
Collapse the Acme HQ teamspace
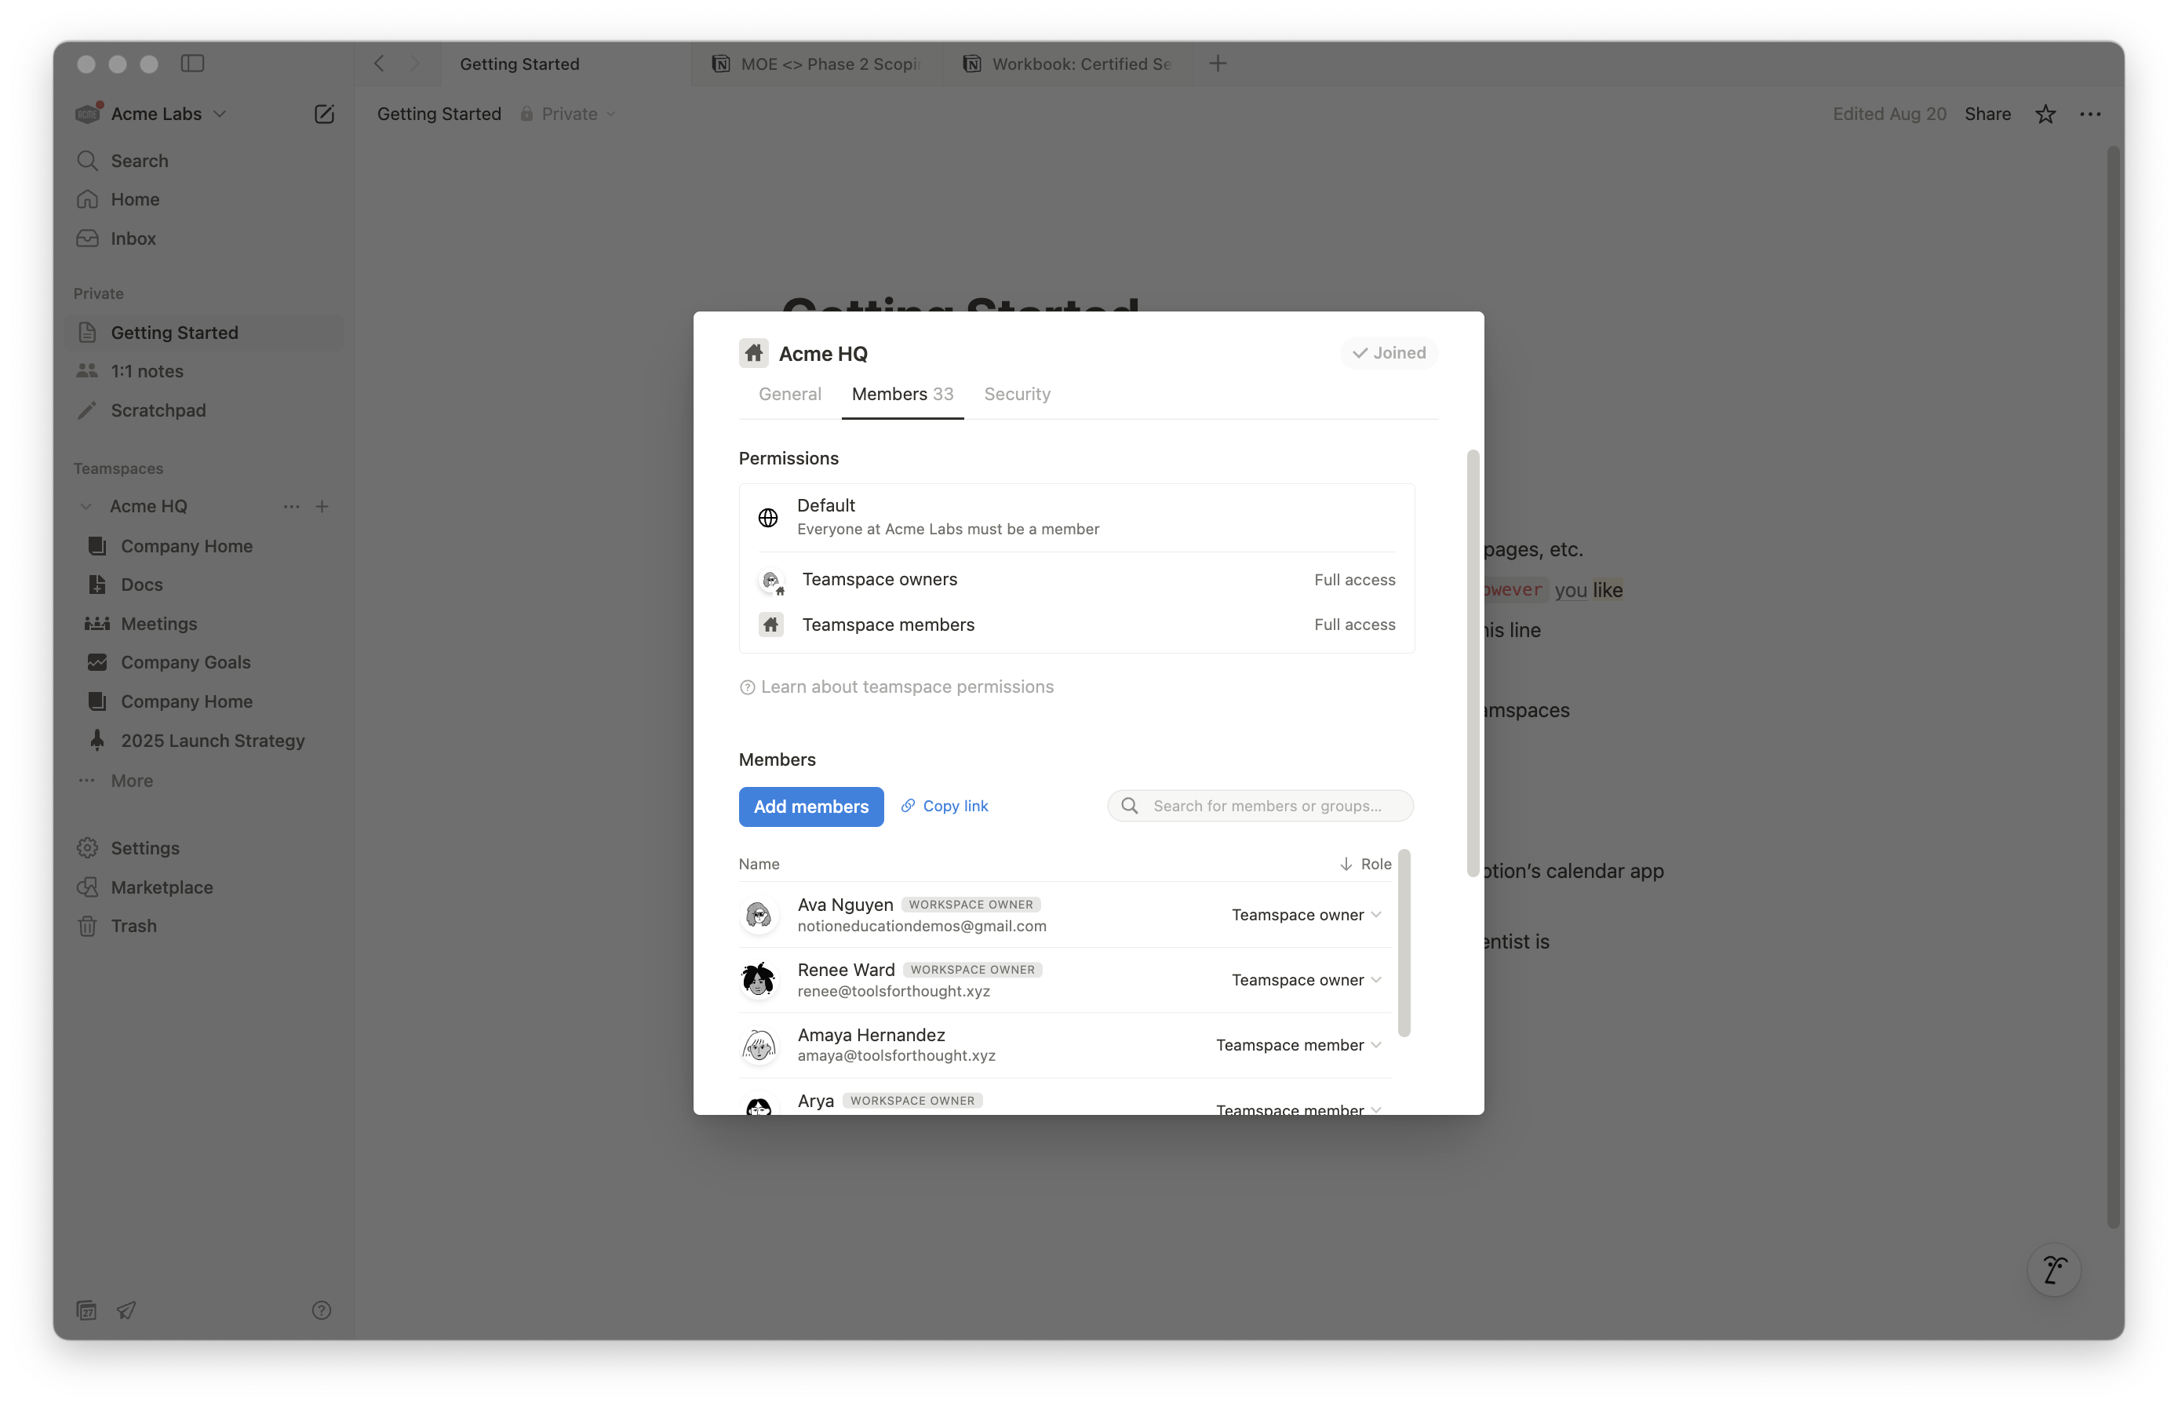point(87,506)
